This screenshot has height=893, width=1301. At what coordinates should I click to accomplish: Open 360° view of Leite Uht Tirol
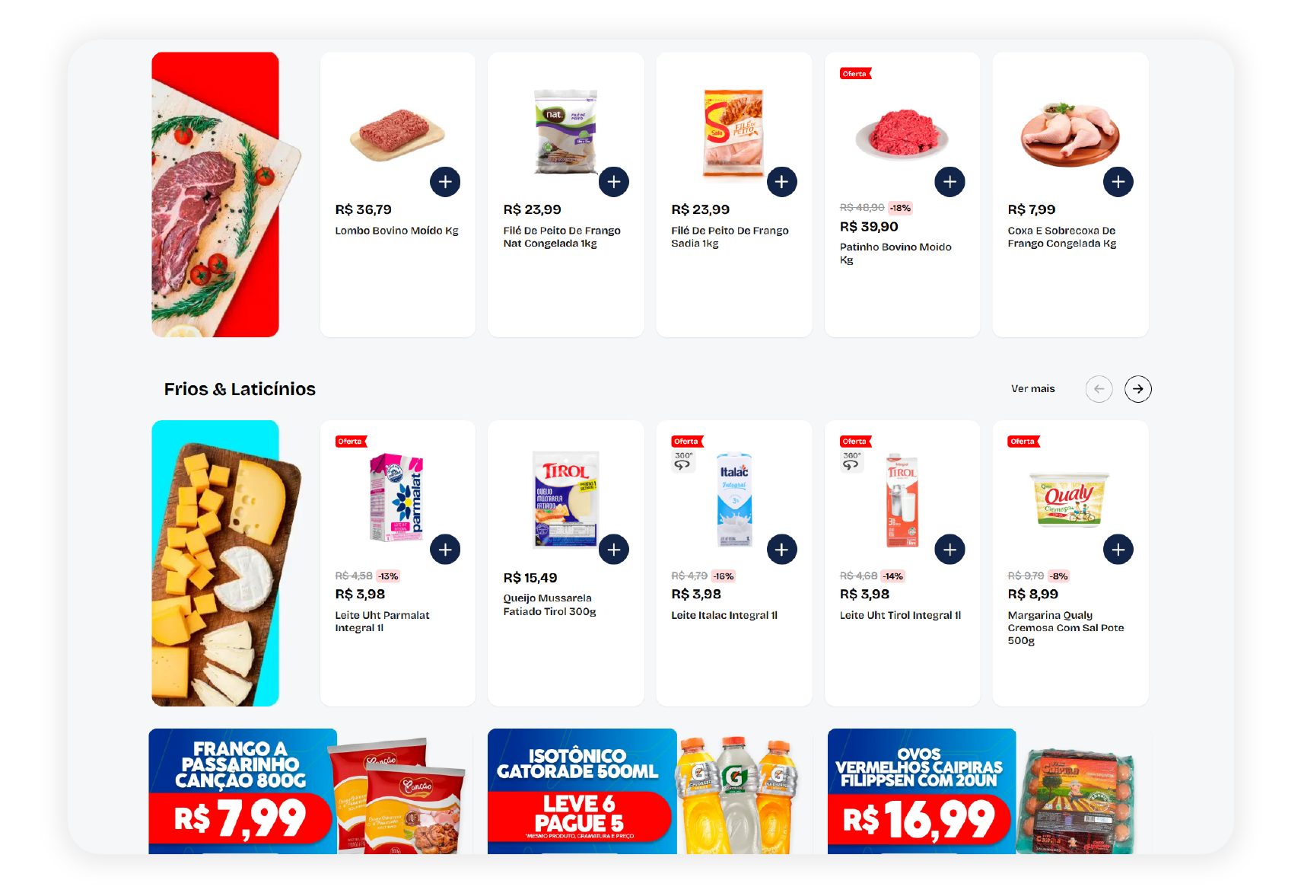coord(851,461)
